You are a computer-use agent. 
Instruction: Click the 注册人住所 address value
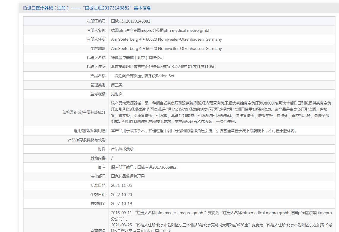[x=166, y=39]
